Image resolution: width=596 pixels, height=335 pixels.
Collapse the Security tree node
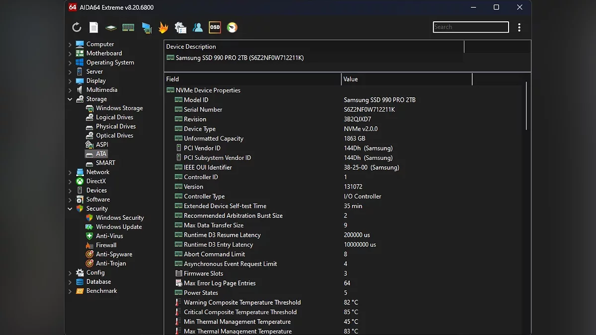point(70,209)
